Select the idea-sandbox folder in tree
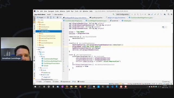This screenshot has width=174, height=98. click(49, 32)
